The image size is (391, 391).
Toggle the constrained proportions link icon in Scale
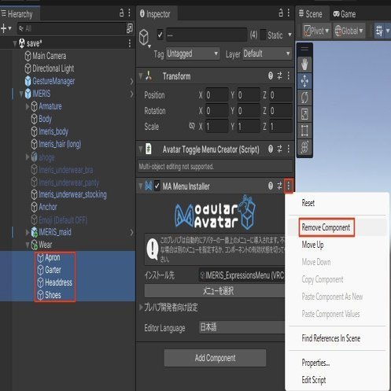coord(192,126)
